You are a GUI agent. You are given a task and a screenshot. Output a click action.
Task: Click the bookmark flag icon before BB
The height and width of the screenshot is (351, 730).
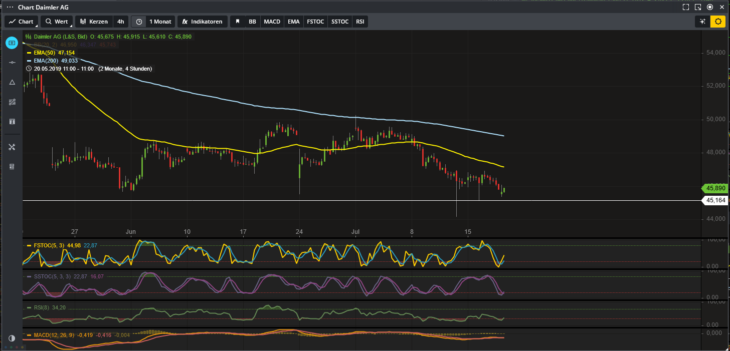click(x=238, y=22)
